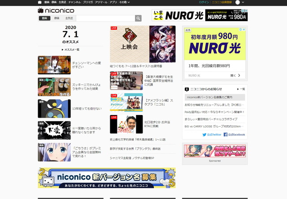Screen dimensions: 287x199
Task: Open アメフラっシ ニコS live thumbnail
Action: [126, 102]
